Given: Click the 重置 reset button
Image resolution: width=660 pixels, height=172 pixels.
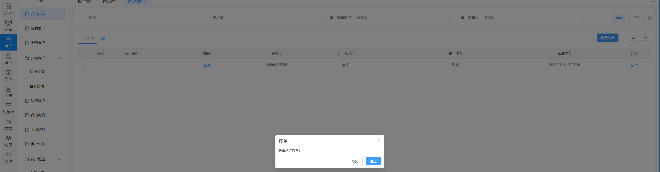Looking at the screenshot, I should [x=636, y=18].
